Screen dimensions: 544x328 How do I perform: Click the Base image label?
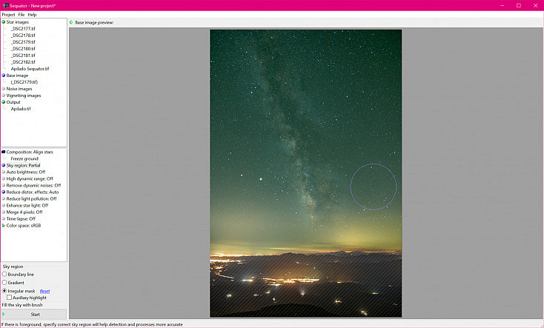(17, 76)
